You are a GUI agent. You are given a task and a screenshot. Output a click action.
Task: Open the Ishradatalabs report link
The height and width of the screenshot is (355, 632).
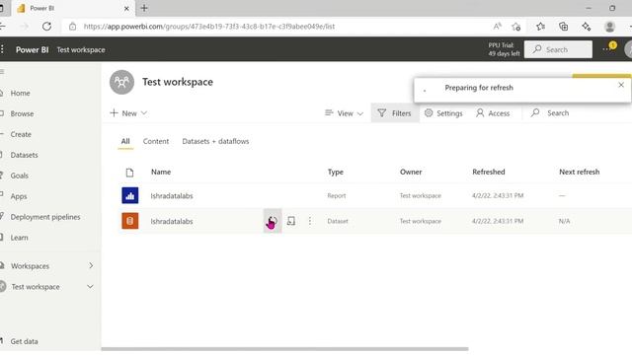pos(172,196)
